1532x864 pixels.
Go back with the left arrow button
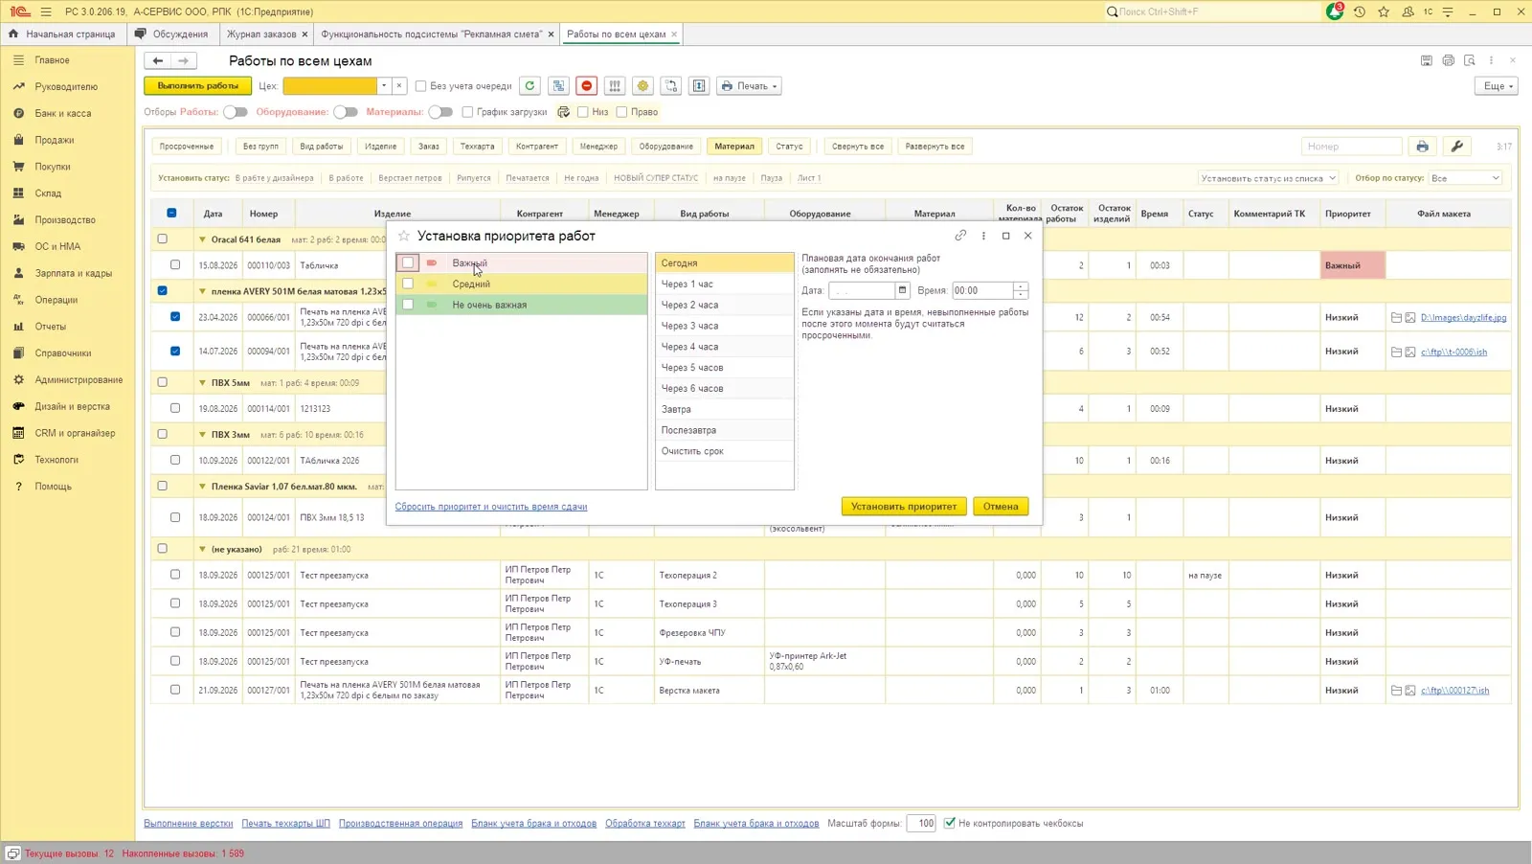click(158, 60)
